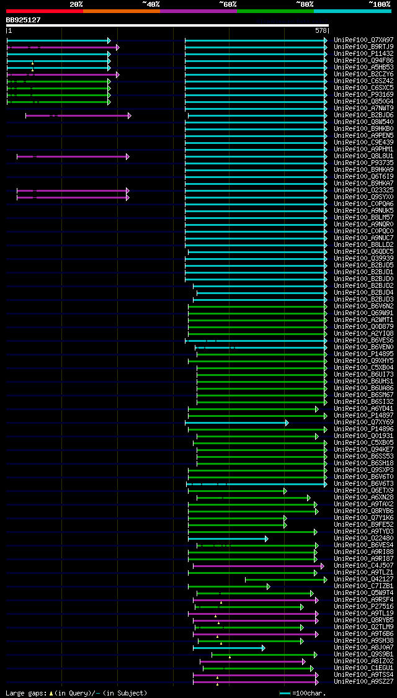Open hit UniRef100_Q94F86
The image size is (397, 698).
[364, 61]
